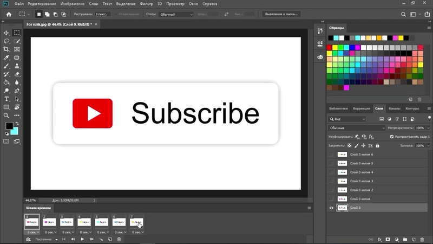Toggle Распространить кадр 1 checkbox
The height and width of the screenshot is (244, 433).
(391, 137)
